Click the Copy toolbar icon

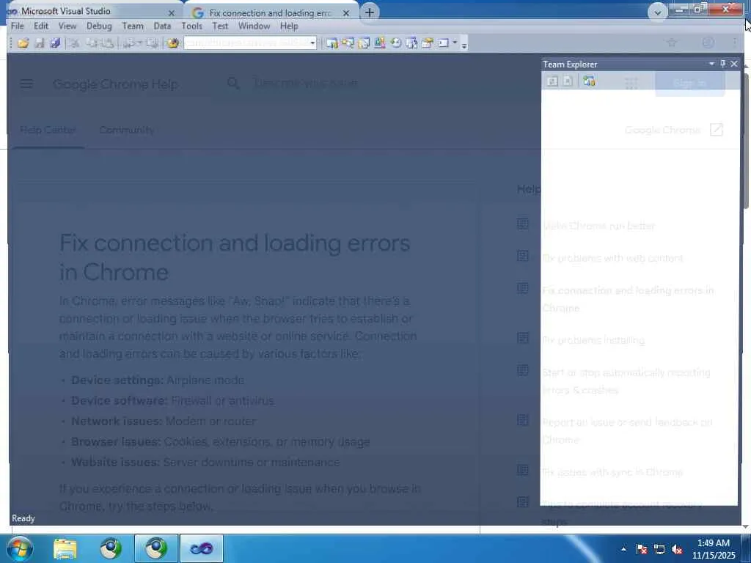(x=91, y=43)
